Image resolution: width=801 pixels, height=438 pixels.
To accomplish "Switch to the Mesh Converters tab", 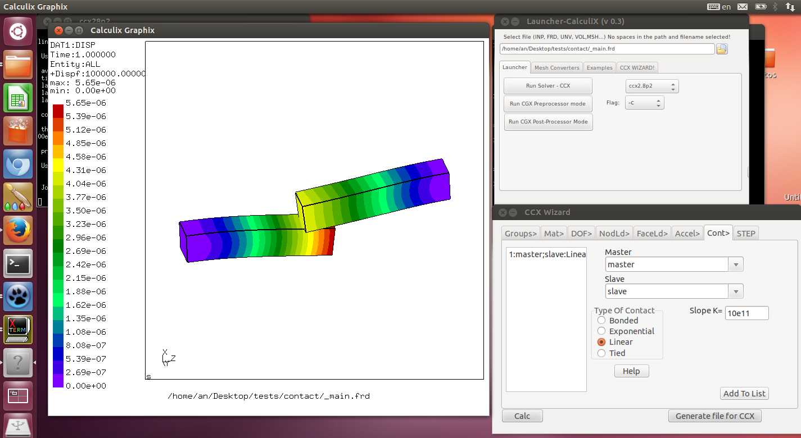I will [x=556, y=67].
